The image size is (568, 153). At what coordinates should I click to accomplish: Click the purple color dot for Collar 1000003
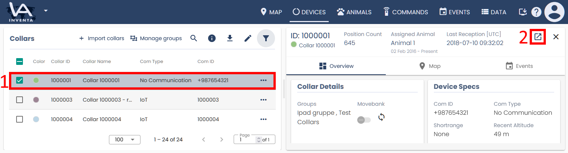[x=36, y=100]
